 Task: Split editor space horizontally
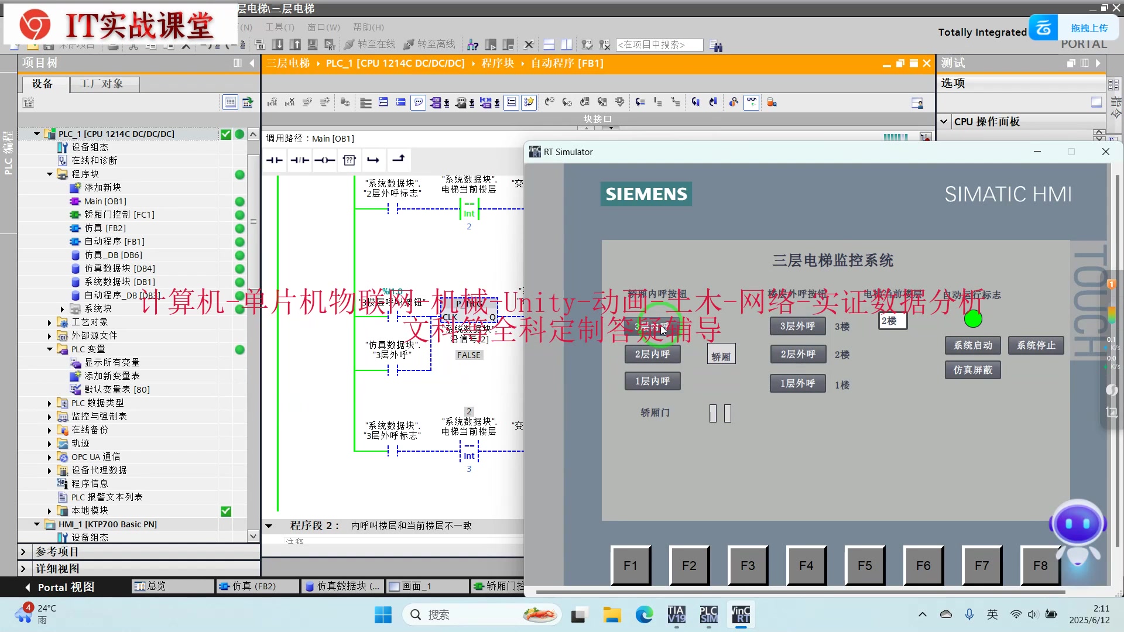549,44
